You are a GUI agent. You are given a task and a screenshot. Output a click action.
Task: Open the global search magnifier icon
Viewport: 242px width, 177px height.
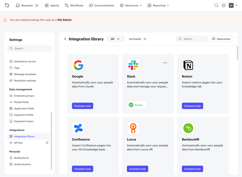pos(216,5)
